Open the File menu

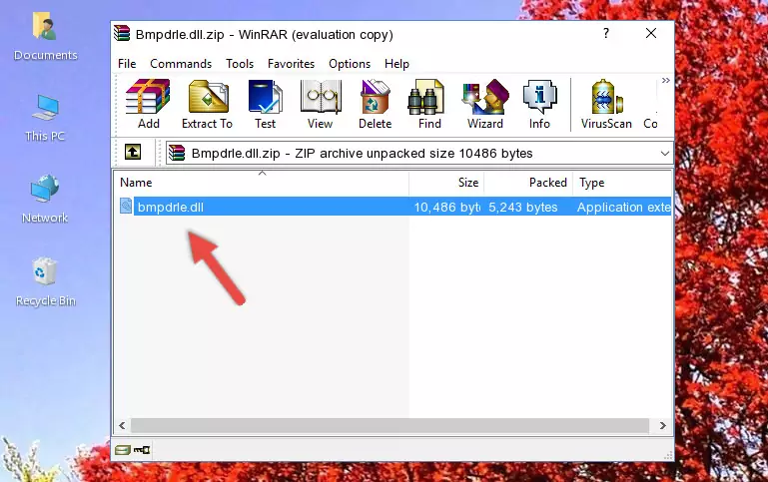pyautogui.click(x=127, y=64)
